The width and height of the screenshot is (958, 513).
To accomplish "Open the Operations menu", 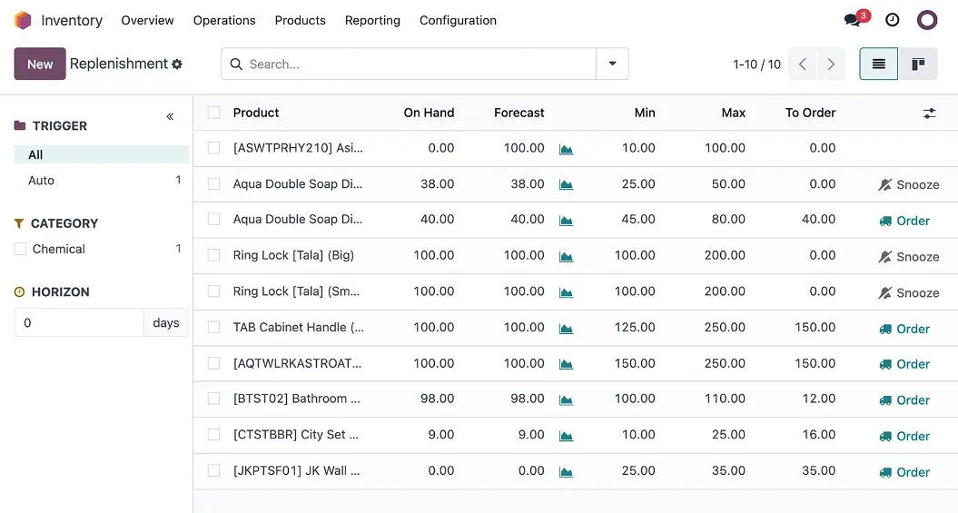I will pyautogui.click(x=224, y=20).
